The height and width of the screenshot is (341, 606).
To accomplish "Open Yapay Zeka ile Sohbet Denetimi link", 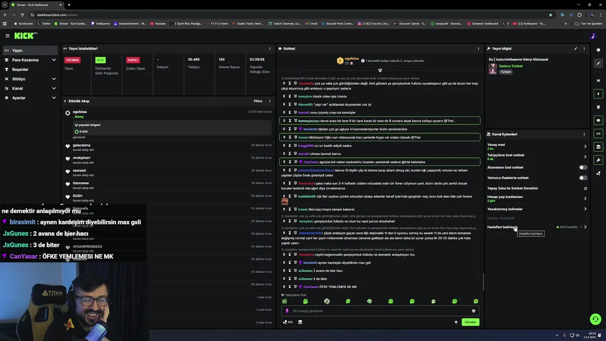I will [537, 188].
